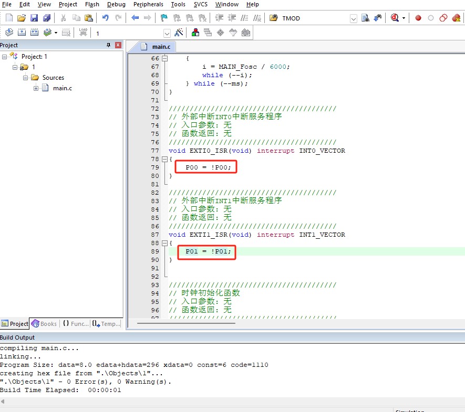Image resolution: width=465 pixels, height=412 pixels.
Task: Open the target selection dropdown arrow
Action: click(x=167, y=33)
